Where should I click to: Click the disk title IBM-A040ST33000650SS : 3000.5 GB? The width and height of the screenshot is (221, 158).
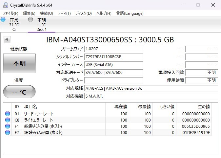tap(110, 40)
